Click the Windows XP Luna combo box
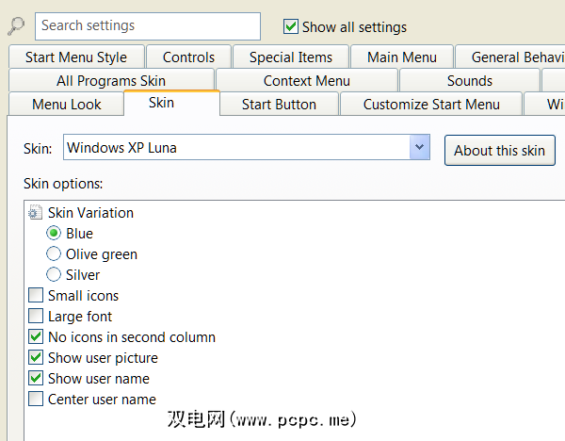This screenshot has width=565, height=441. pyautogui.click(x=235, y=148)
